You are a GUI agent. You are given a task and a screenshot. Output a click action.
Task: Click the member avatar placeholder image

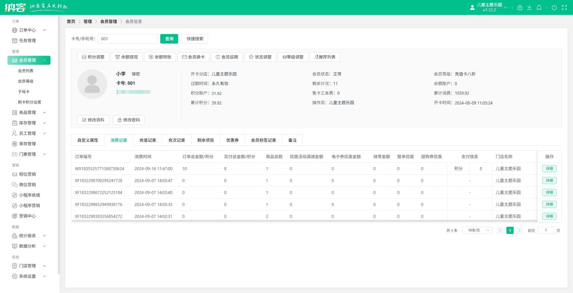[92, 84]
